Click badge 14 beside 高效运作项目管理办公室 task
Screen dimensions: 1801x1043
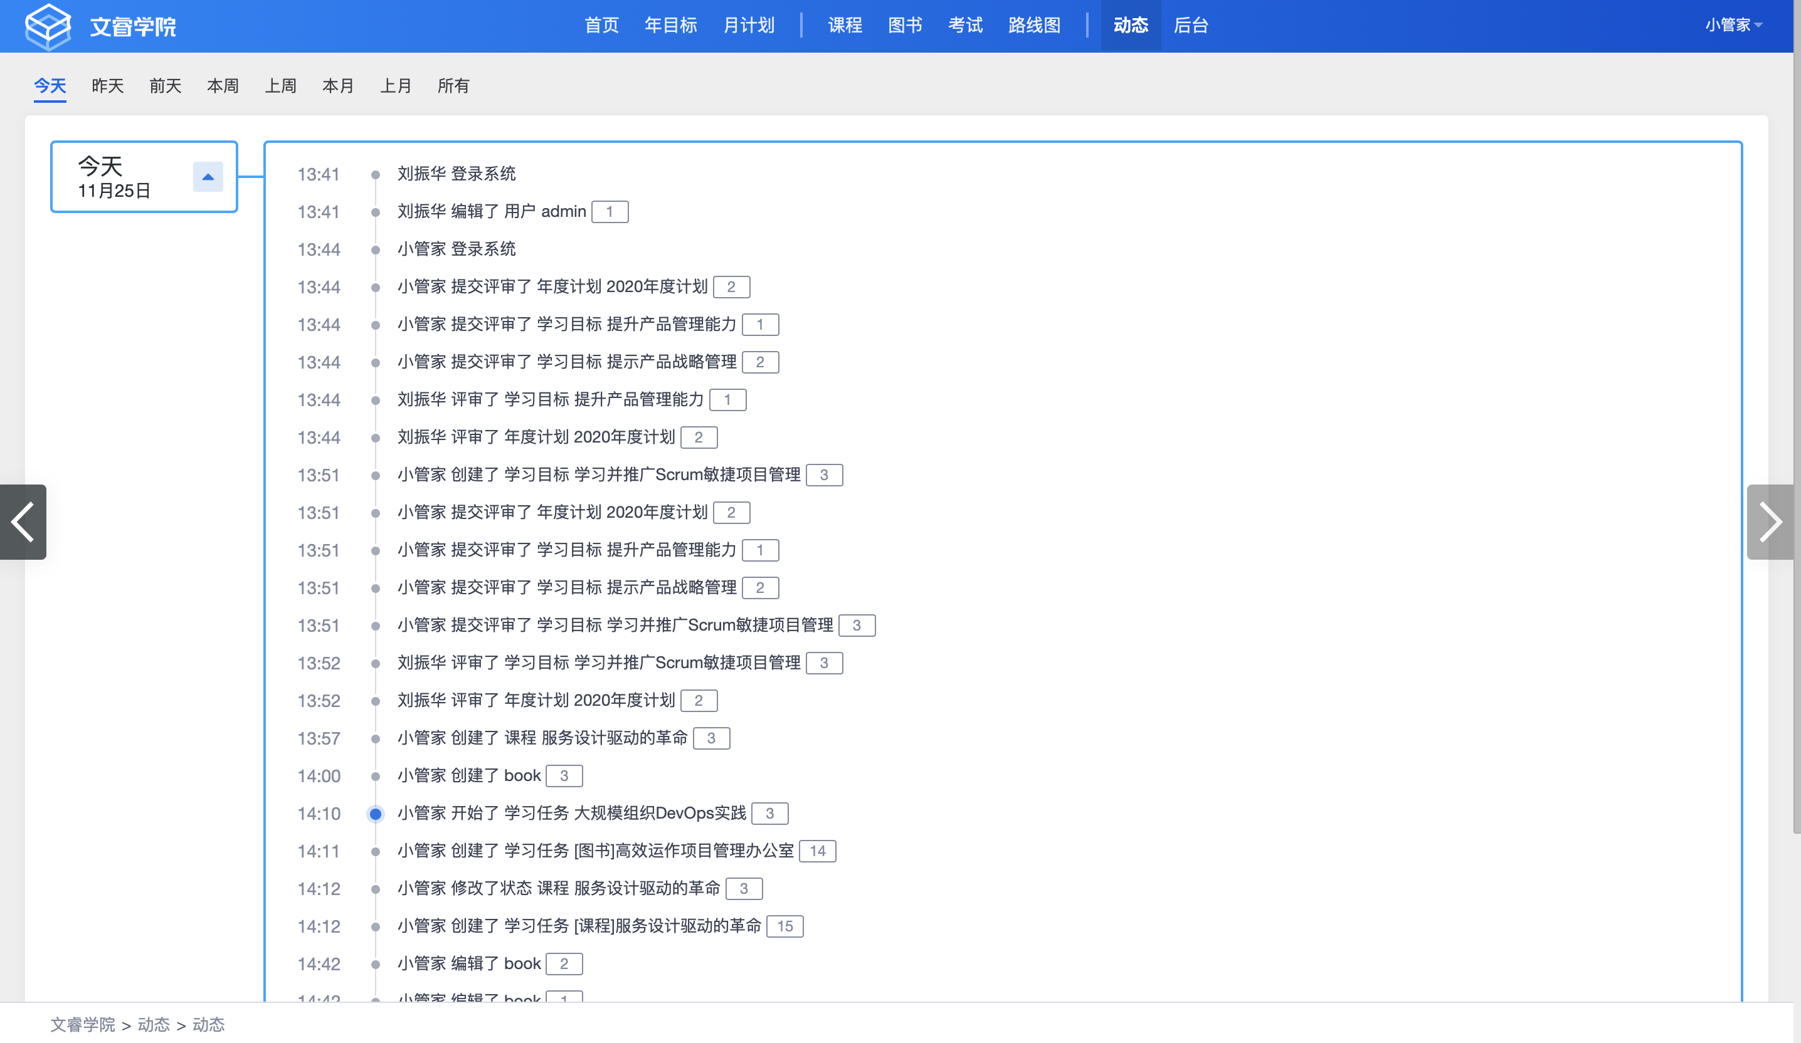tap(818, 851)
